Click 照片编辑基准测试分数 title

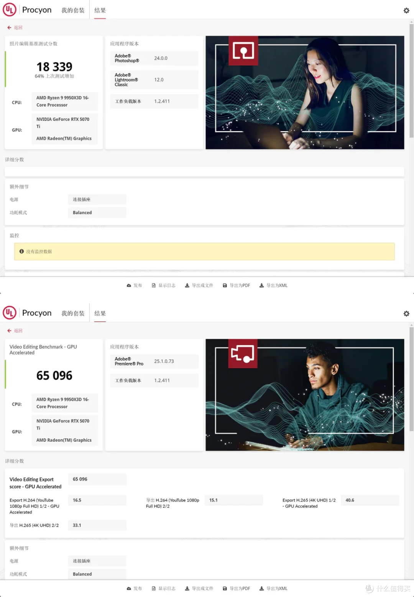pyautogui.click(x=33, y=44)
